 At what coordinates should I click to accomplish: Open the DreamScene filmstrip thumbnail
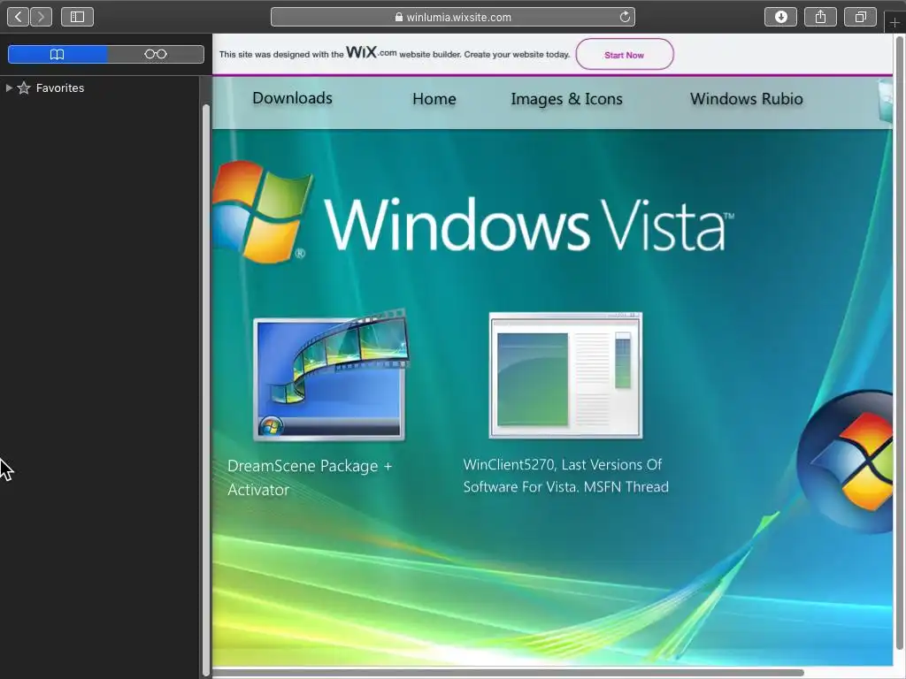[331, 375]
